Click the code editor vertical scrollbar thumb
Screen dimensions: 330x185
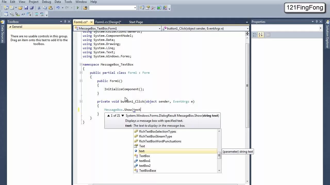point(247,86)
